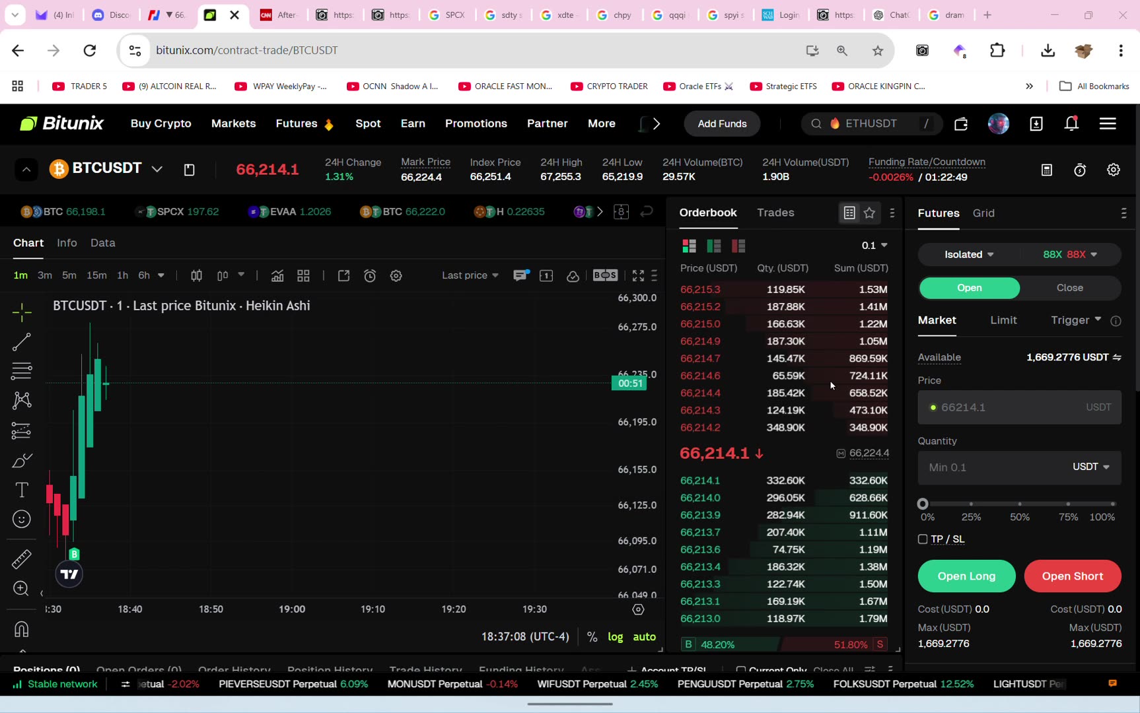The image size is (1140, 713).
Task: Expand the BTCUSDT pair selector
Action: (x=157, y=169)
